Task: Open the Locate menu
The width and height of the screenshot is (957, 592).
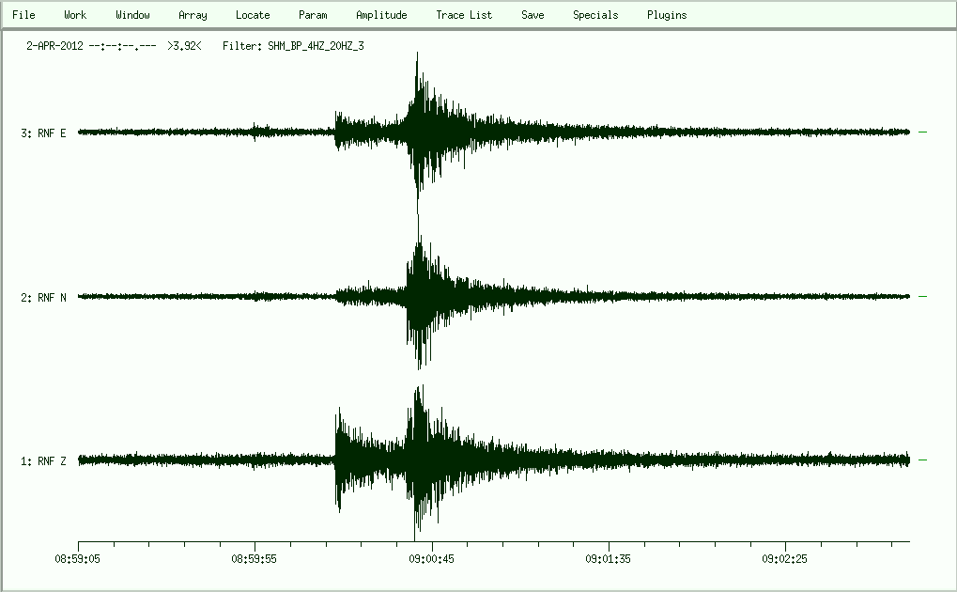Action: 253,15
